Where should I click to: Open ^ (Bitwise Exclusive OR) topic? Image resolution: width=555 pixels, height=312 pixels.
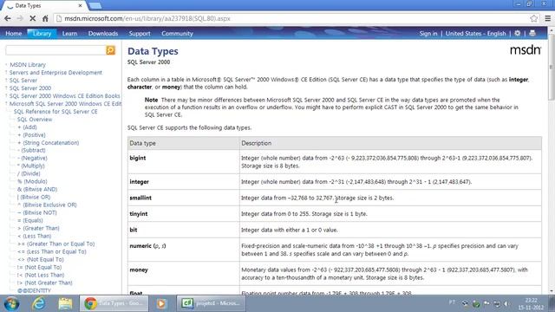pos(47,205)
